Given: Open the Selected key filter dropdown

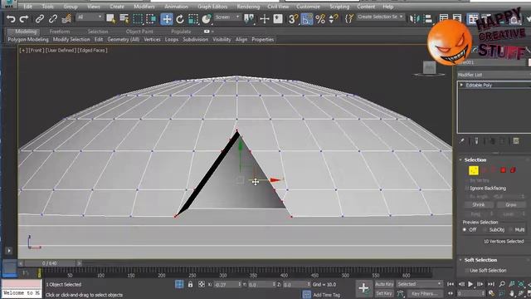Looking at the screenshot, I should click(419, 284).
